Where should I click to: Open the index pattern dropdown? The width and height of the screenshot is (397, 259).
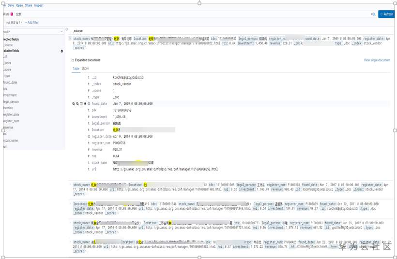33,31
